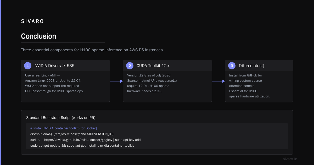Click the '# Install NVIDIA container toolkit' comment line

point(64,128)
